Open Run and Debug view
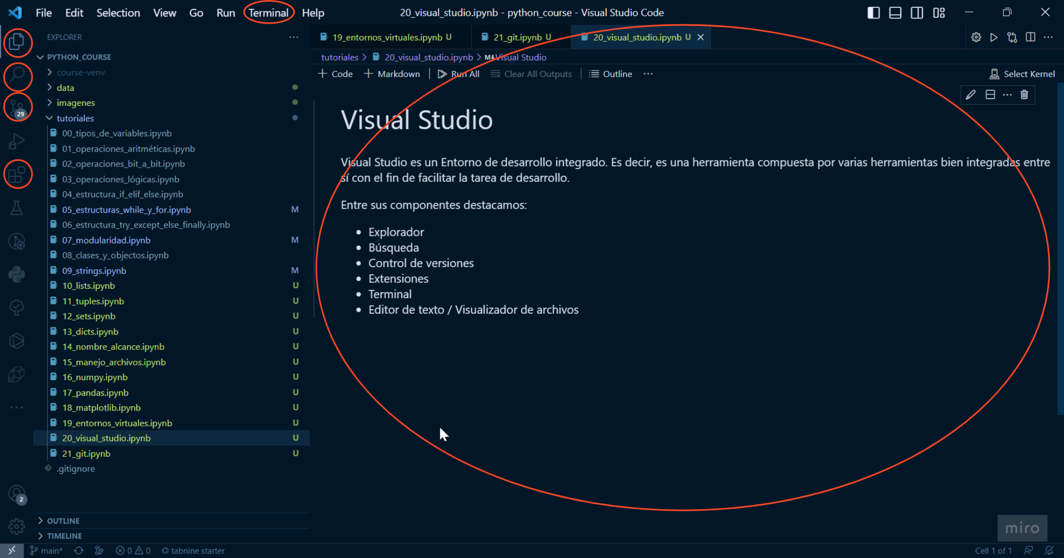Viewport: 1064px width, 558px height. click(17, 141)
